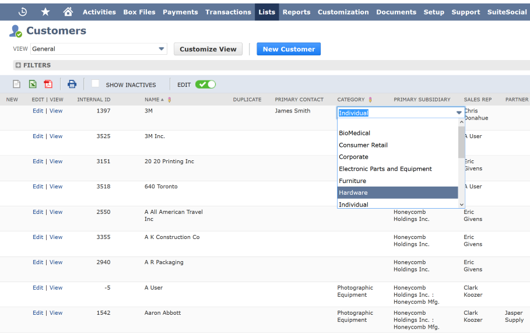Select the blank category option
The width and height of the screenshot is (530, 334).
(x=398, y=123)
